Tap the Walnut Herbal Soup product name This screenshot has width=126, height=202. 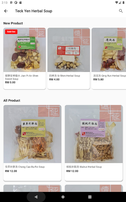click(x=84, y=167)
